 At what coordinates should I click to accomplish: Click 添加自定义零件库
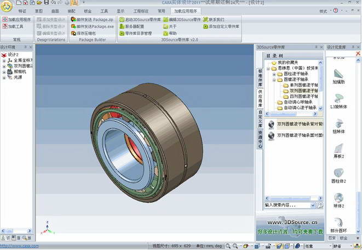point(221,26)
